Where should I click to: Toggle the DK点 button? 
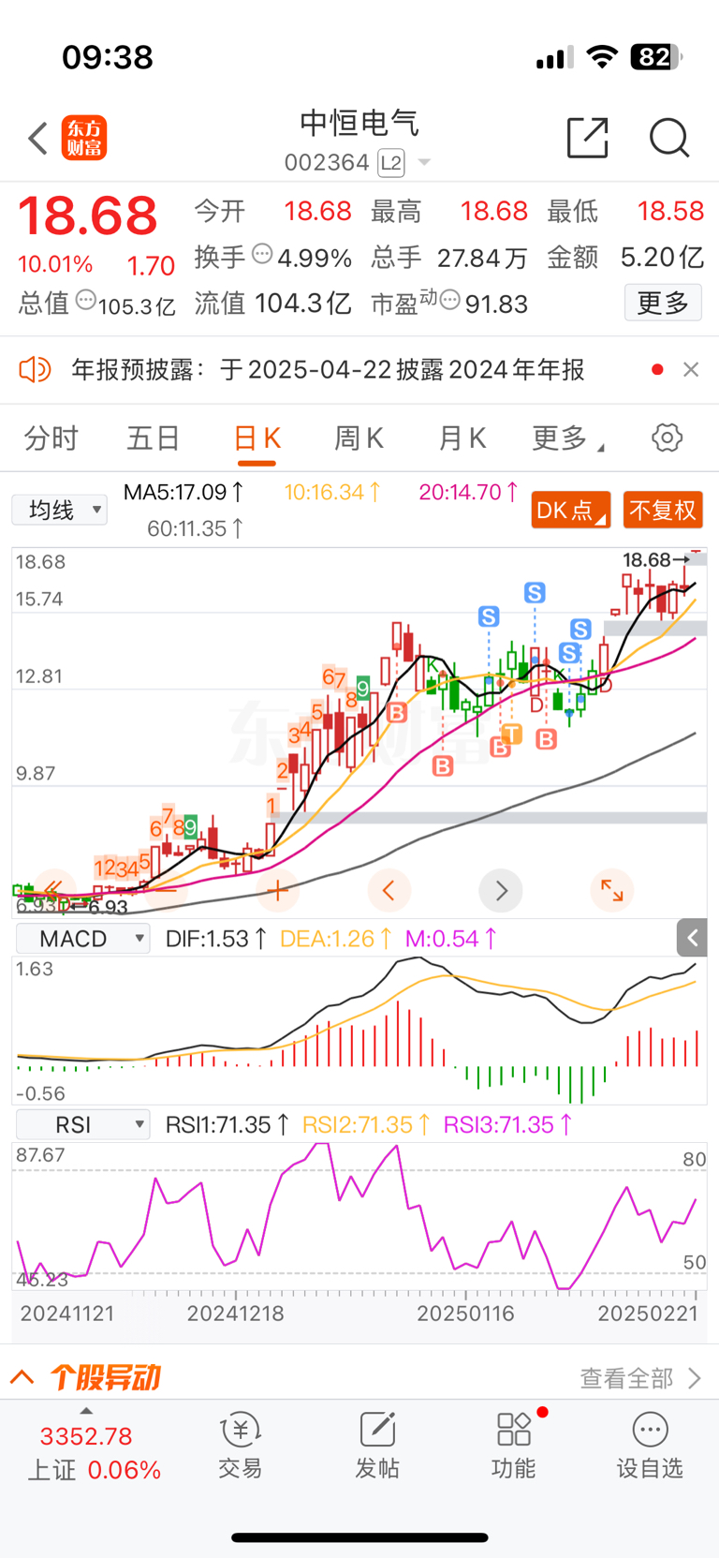click(x=570, y=511)
